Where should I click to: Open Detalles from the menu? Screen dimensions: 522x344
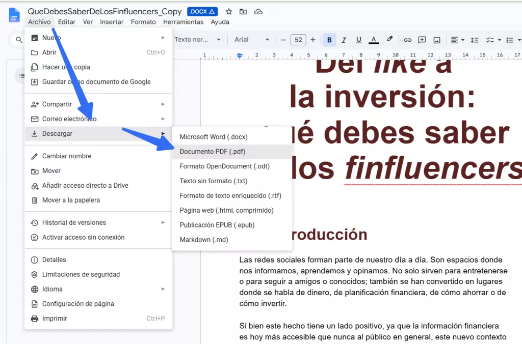(98, 260)
